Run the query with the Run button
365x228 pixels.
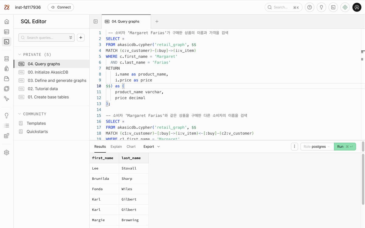point(345,147)
